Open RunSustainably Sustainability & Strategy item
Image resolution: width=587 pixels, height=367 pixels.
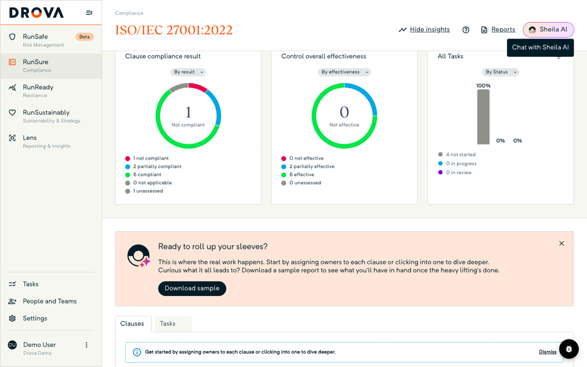(x=51, y=116)
